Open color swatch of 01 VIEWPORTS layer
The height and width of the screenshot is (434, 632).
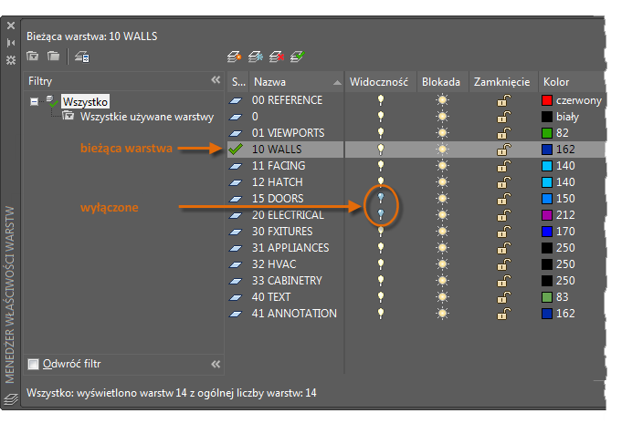[546, 133]
